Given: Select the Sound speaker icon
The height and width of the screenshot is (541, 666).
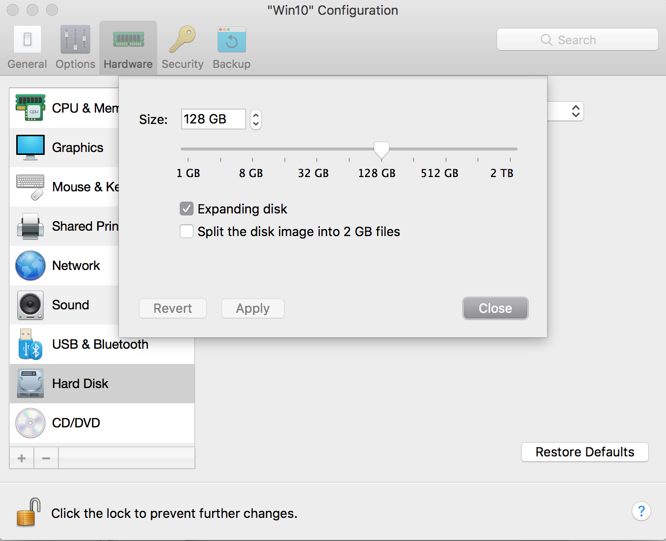Looking at the screenshot, I should pos(30,305).
